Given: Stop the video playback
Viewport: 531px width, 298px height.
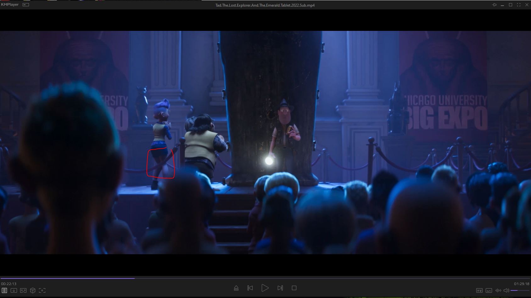Looking at the screenshot, I should (294, 288).
